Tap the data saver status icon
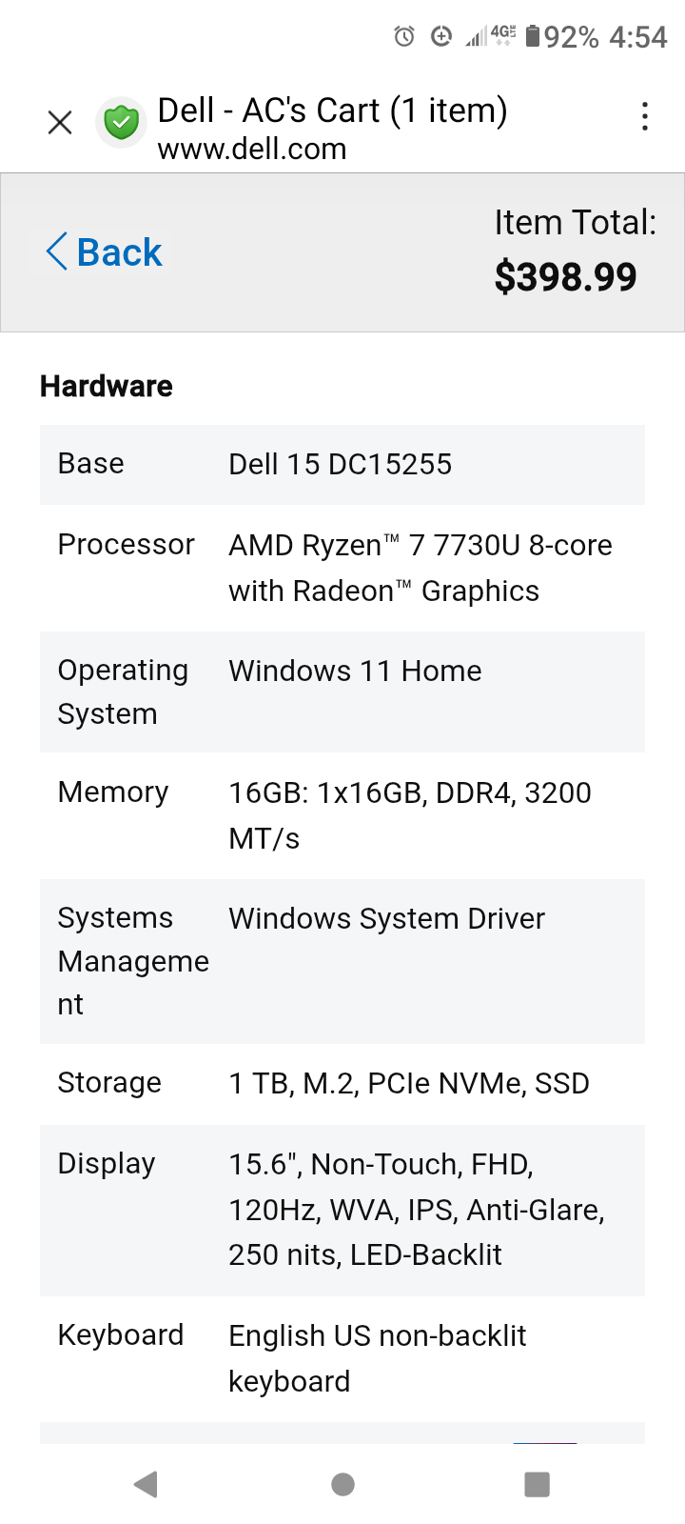The width and height of the screenshot is (685, 1524). pos(440,36)
